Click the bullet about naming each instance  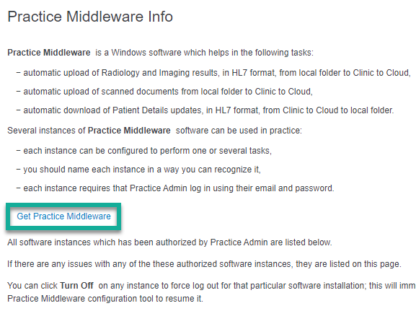[138, 170]
